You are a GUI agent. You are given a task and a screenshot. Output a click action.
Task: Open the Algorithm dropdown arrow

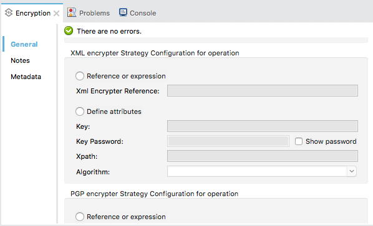click(x=352, y=171)
